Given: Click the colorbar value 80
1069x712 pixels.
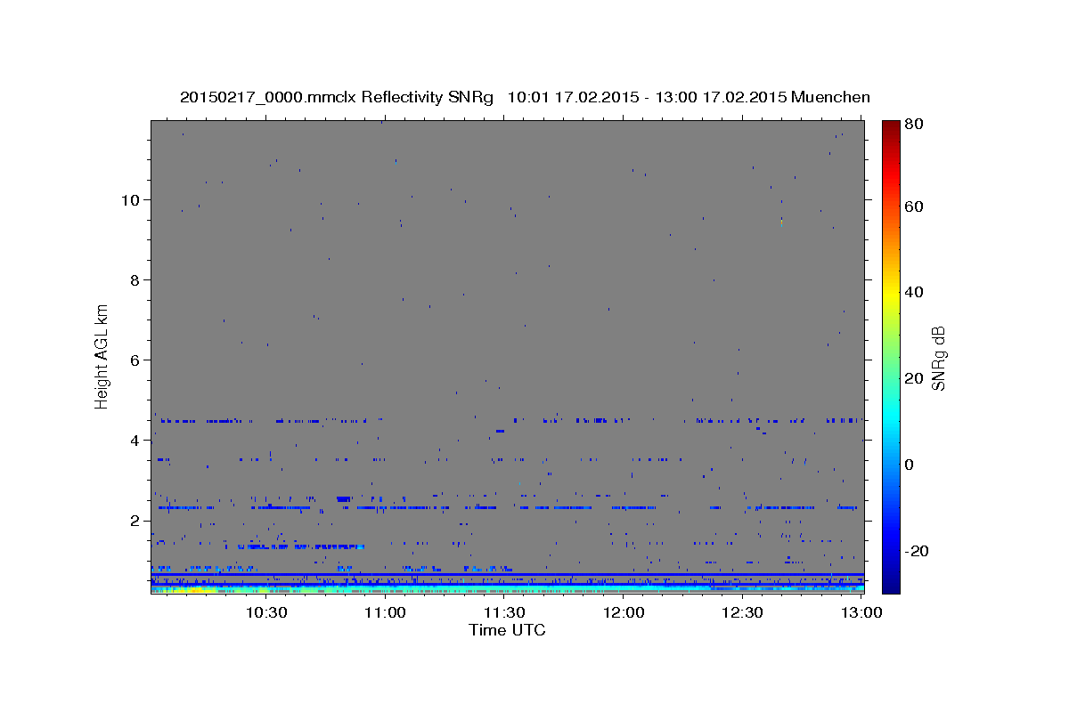Looking at the screenshot, I should 915,125.
